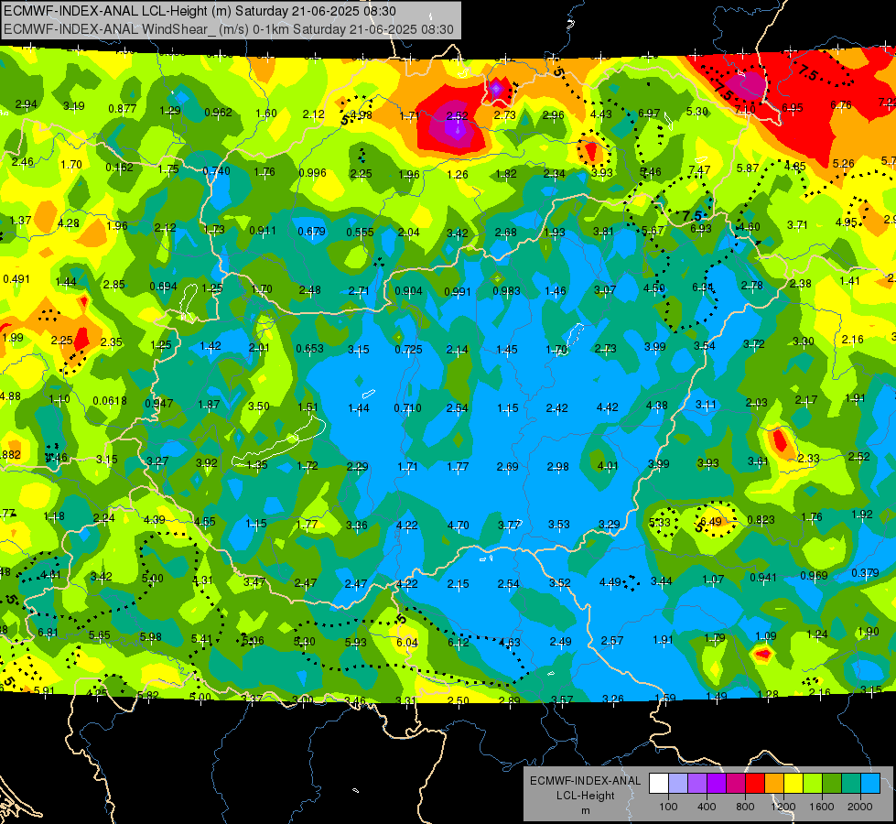Click the legend title ECMWF-INDEX-ANAL
Viewport: 896px width, 824px height.
[x=585, y=781]
